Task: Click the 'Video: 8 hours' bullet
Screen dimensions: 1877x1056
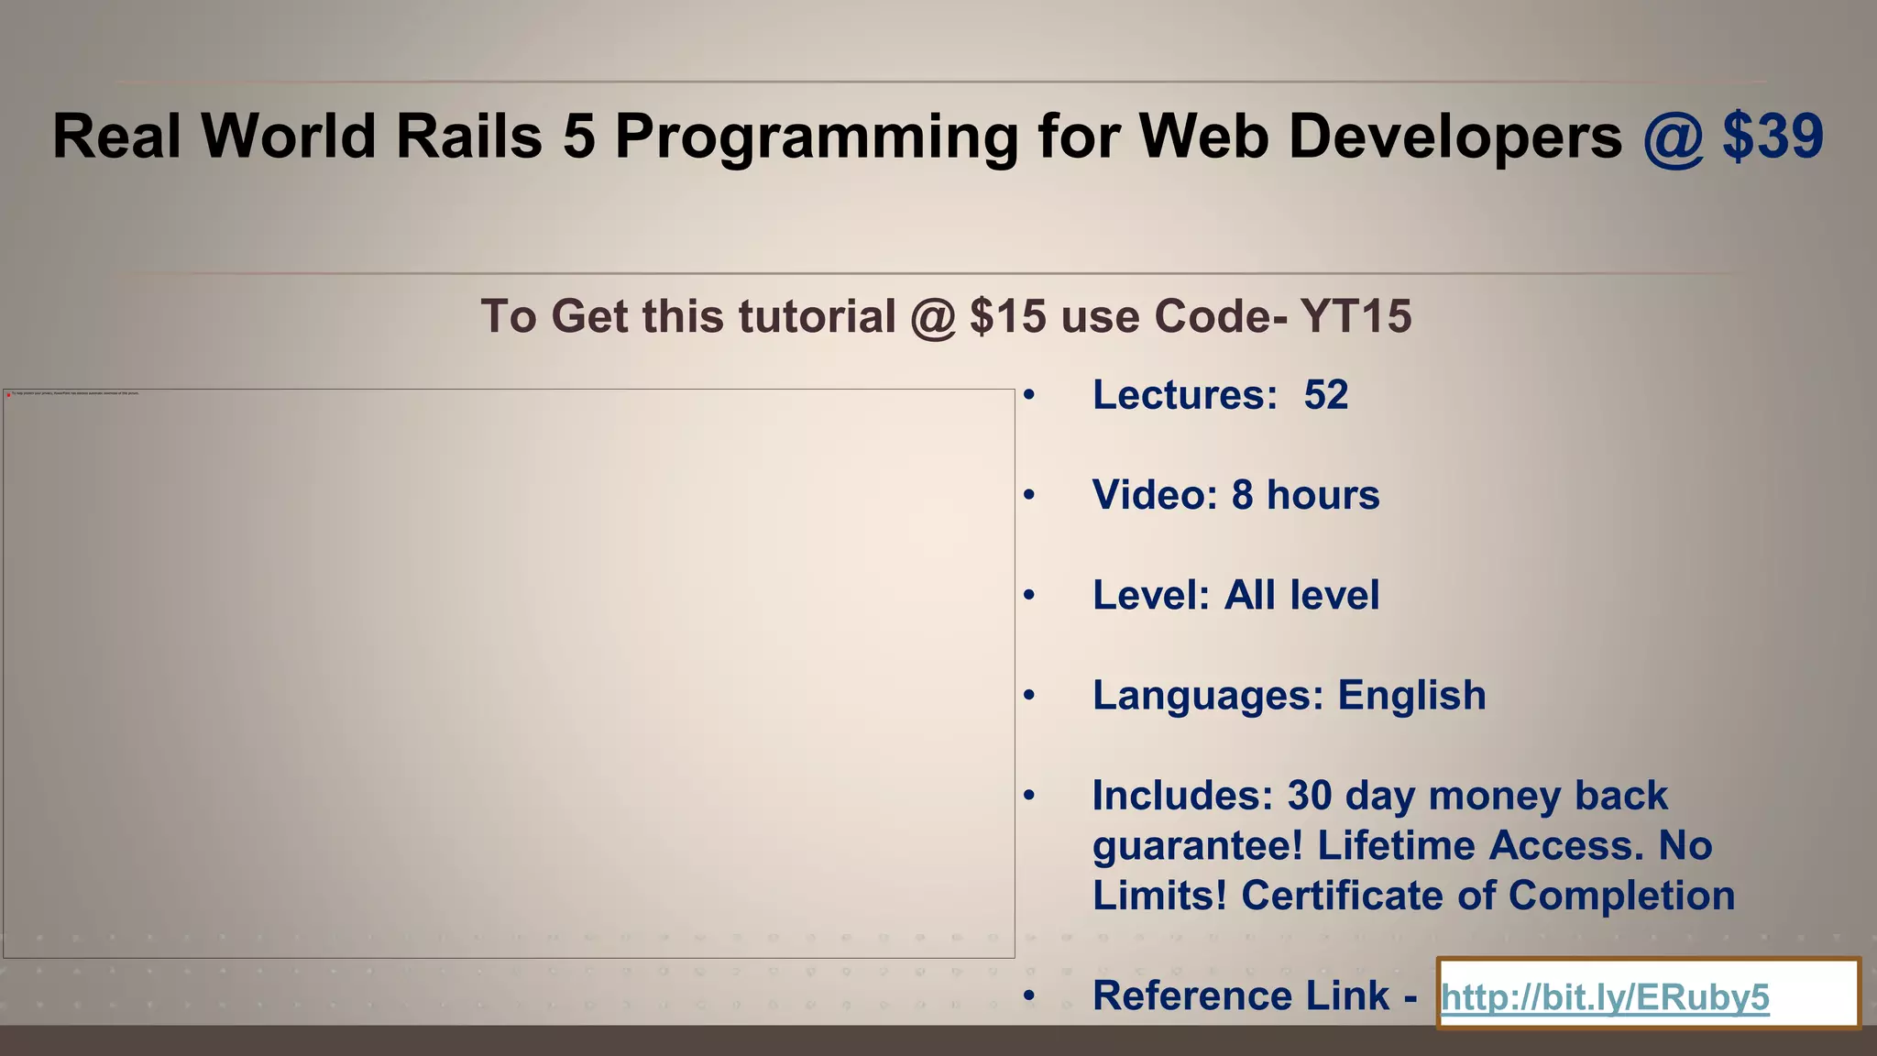Action: 1235,495
